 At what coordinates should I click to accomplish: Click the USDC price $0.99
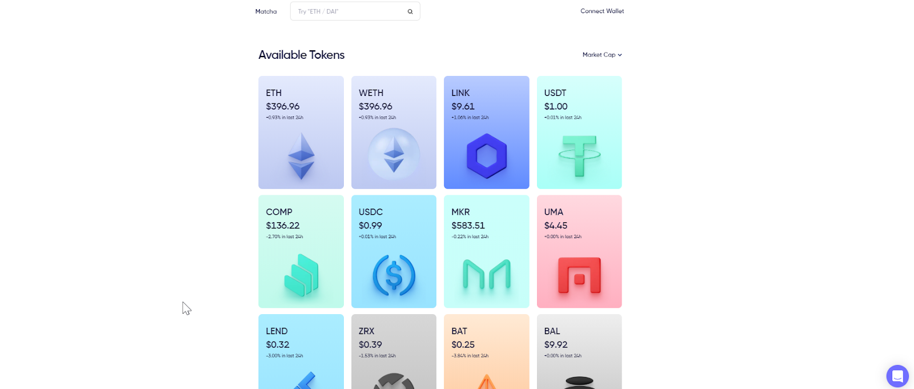point(370,226)
